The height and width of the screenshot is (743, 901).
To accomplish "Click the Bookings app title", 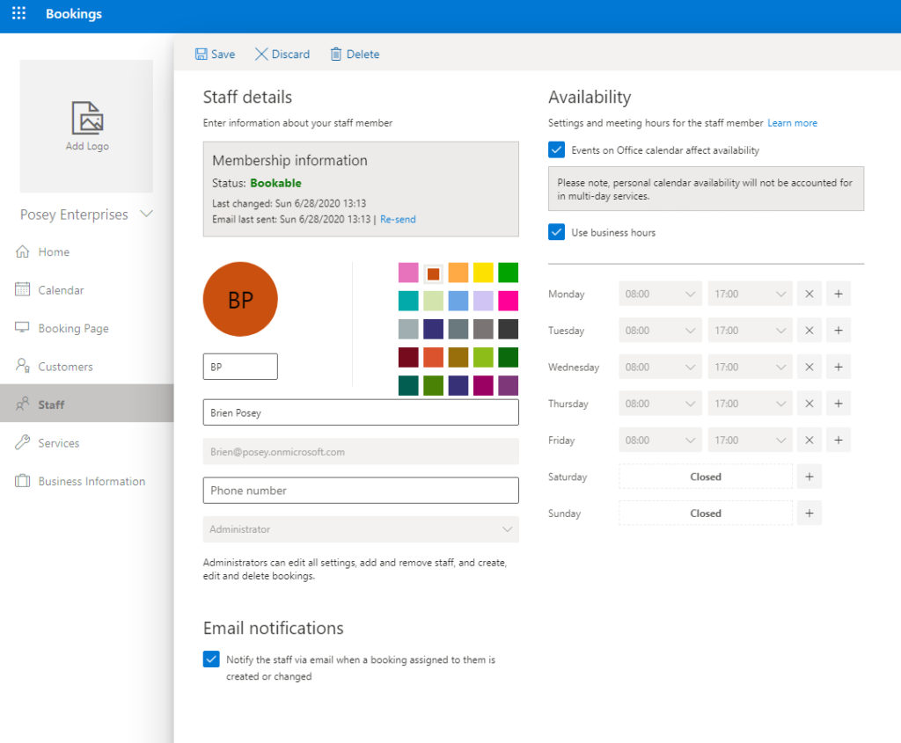I will coord(74,14).
